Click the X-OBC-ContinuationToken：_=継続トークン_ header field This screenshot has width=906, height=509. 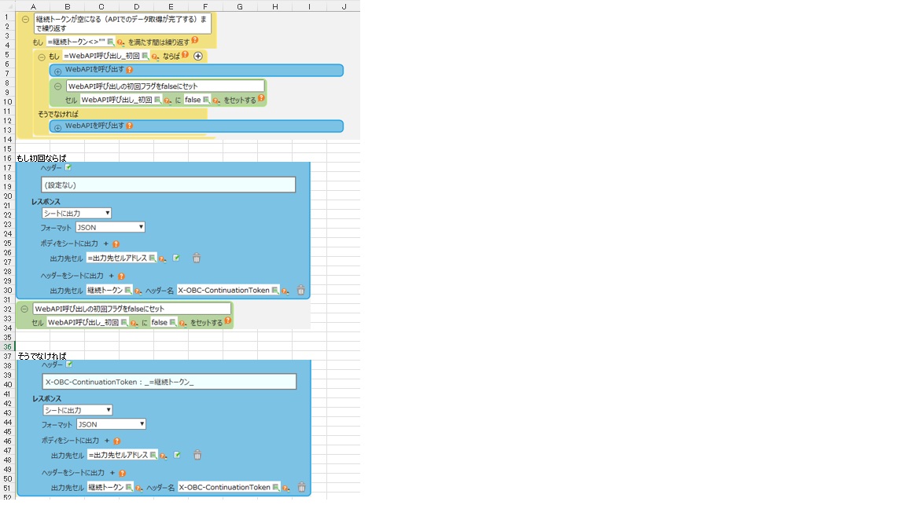[x=169, y=382]
